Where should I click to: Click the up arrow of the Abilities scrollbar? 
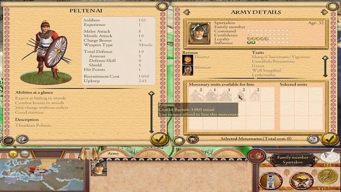[x=151, y=94]
